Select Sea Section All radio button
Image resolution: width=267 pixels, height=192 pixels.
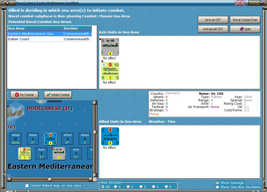[x=103, y=187]
